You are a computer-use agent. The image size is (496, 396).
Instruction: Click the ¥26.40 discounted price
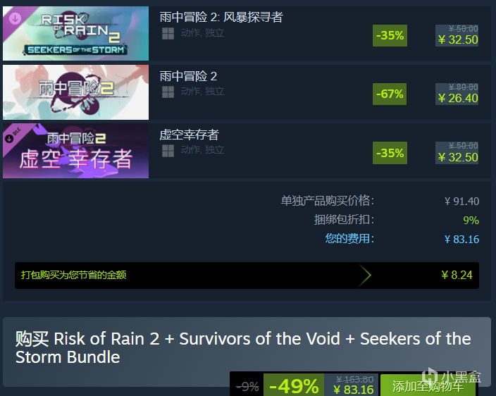click(458, 99)
